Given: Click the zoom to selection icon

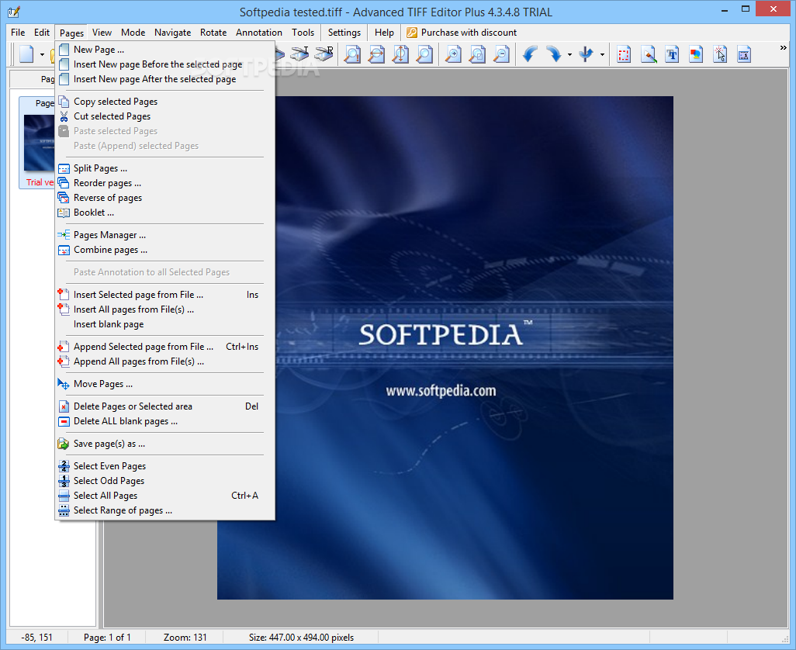Looking at the screenshot, I should pos(477,54).
